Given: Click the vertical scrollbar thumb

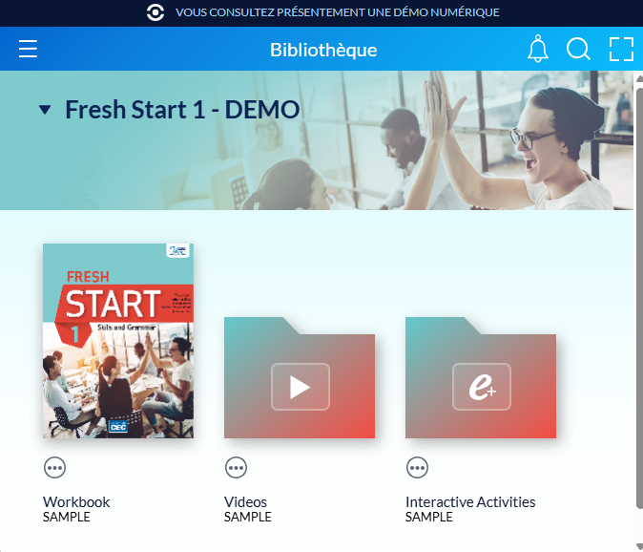Looking at the screenshot, I should click(x=639, y=298).
